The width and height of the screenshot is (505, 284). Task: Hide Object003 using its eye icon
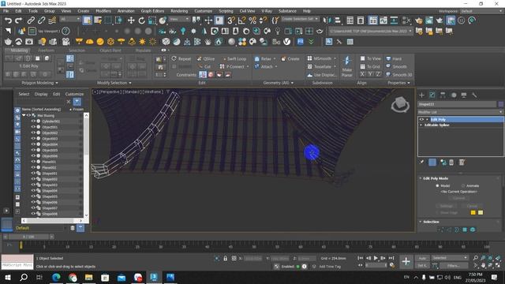[x=33, y=139]
